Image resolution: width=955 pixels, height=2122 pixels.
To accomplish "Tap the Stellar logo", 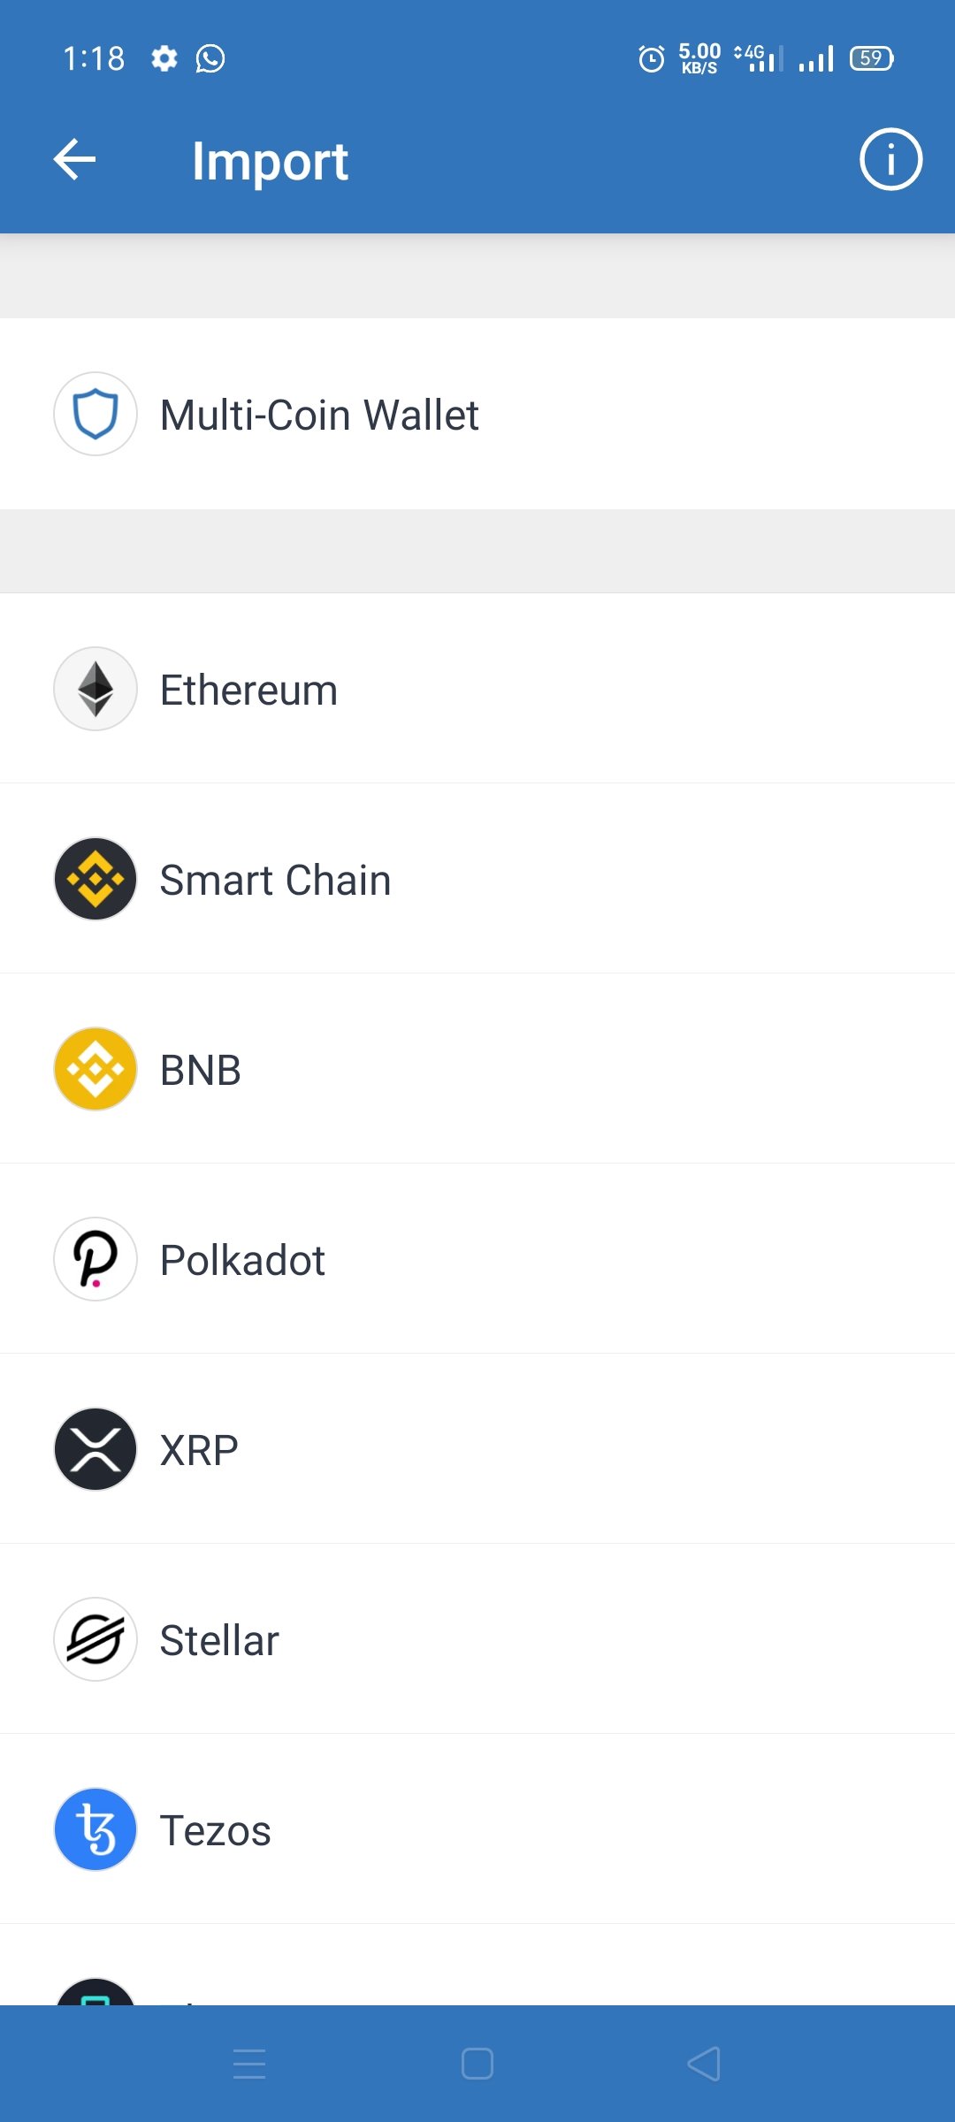I will (x=95, y=1639).
